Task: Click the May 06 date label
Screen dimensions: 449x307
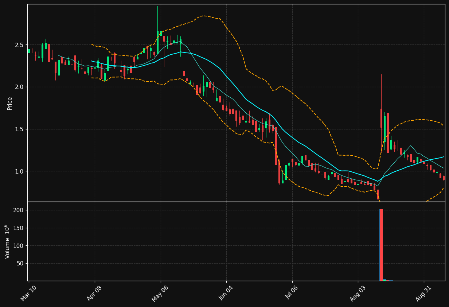Action: point(160,294)
